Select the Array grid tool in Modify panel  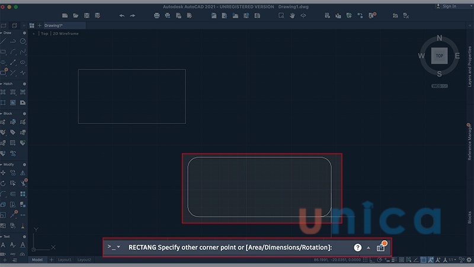tap(23, 194)
